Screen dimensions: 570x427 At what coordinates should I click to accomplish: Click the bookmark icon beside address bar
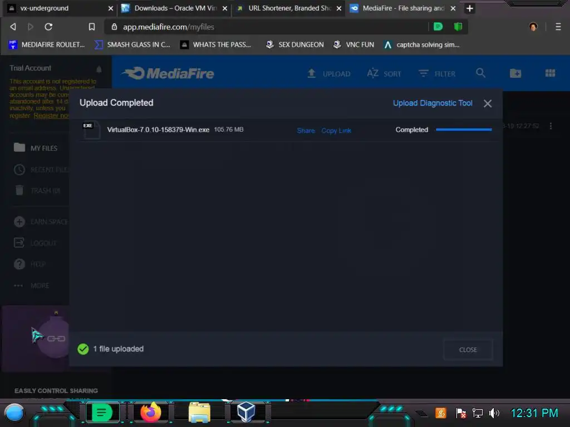[x=92, y=27]
